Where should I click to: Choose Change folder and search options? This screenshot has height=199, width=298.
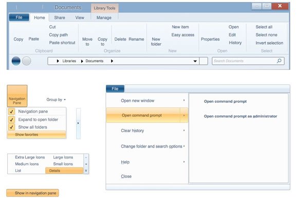(x=152, y=147)
